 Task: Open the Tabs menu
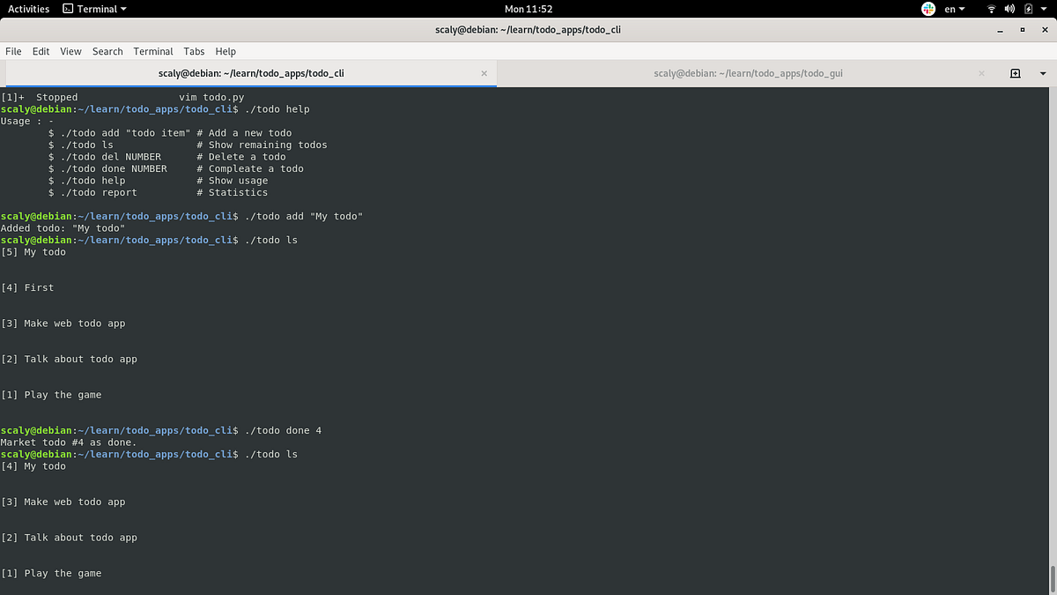tap(194, 51)
